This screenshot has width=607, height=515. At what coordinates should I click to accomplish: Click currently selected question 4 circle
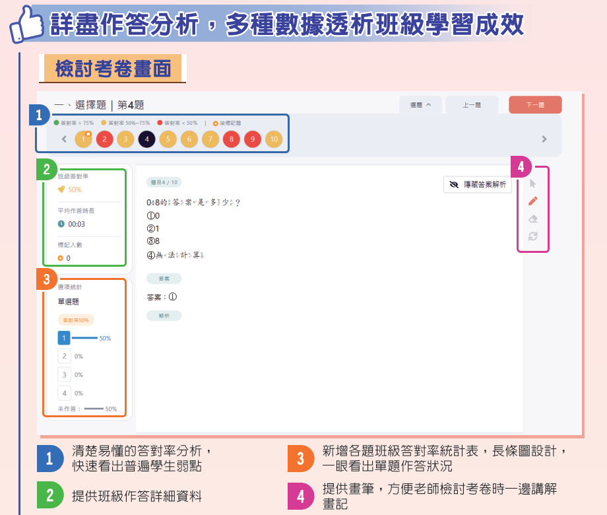[146, 139]
